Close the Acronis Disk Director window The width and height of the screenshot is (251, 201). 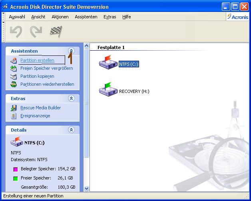pos(244,7)
